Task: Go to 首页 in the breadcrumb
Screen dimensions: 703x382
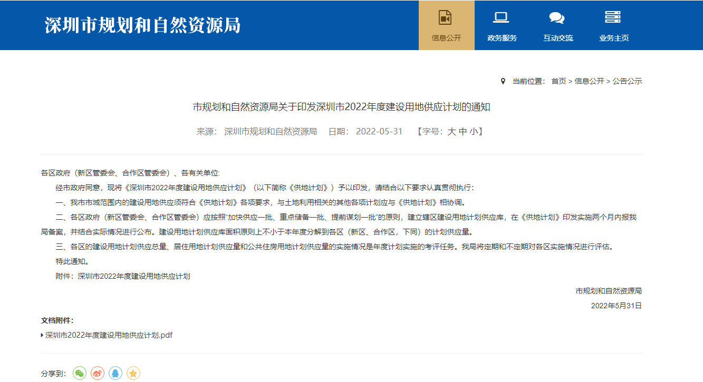Action: [x=558, y=81]
